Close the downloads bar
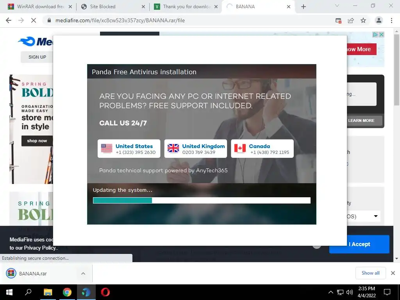Screen dimensions: 400x300 click(393, 273)
